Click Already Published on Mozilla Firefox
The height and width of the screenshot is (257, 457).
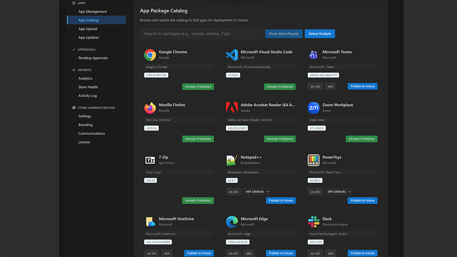[198, 139]
